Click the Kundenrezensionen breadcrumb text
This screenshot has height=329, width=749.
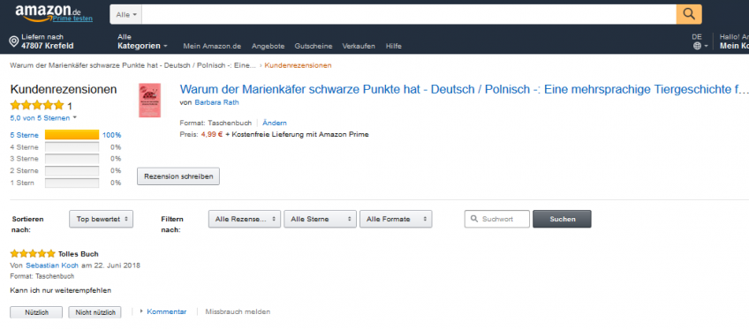click(298, 65)
